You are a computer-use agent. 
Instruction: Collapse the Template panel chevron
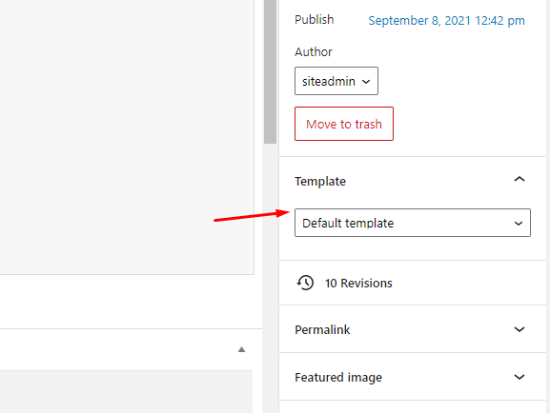pos(519,179)
